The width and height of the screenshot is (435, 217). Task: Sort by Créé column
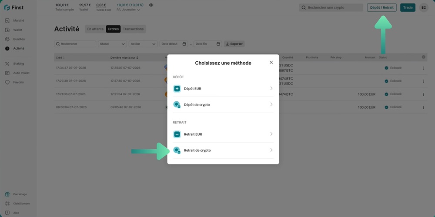(60, 57)
